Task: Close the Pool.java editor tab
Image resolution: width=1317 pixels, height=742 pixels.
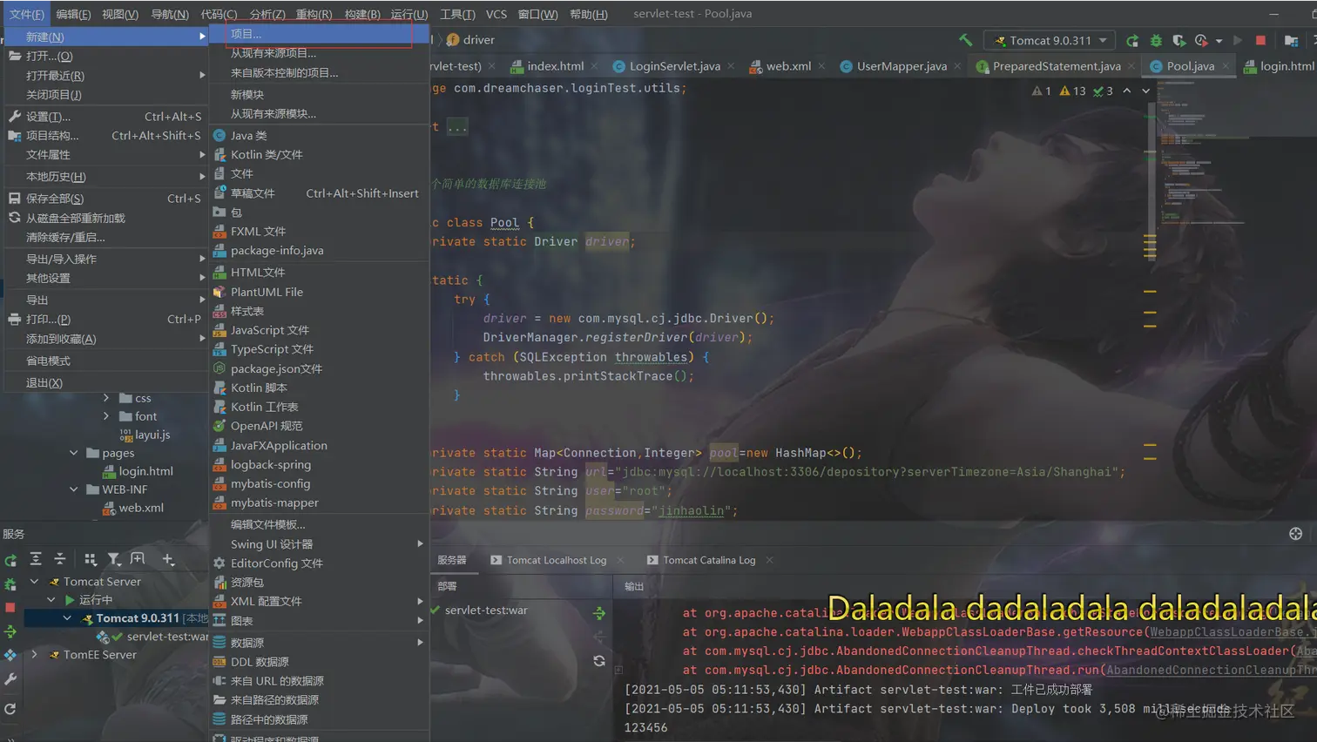Action: (1226, 66)
